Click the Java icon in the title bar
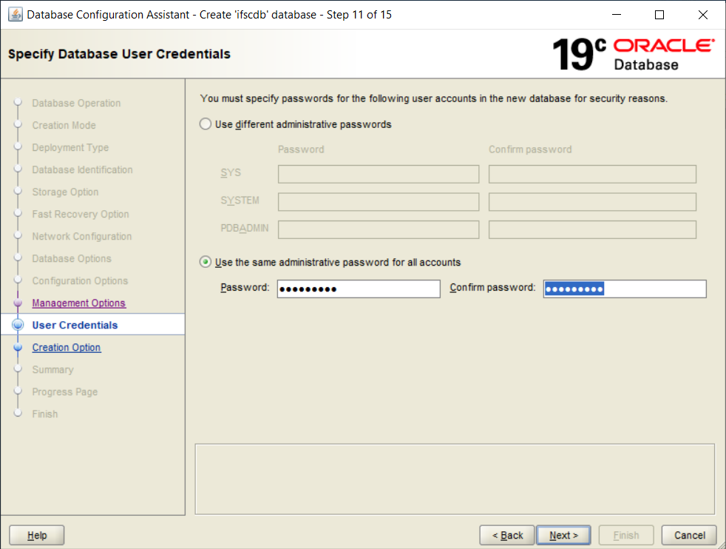726x549 pixels. pos(15,15)
